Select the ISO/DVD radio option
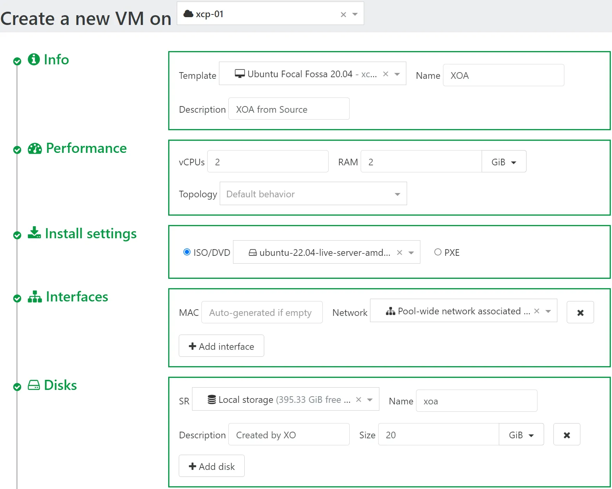 [187, 252]
